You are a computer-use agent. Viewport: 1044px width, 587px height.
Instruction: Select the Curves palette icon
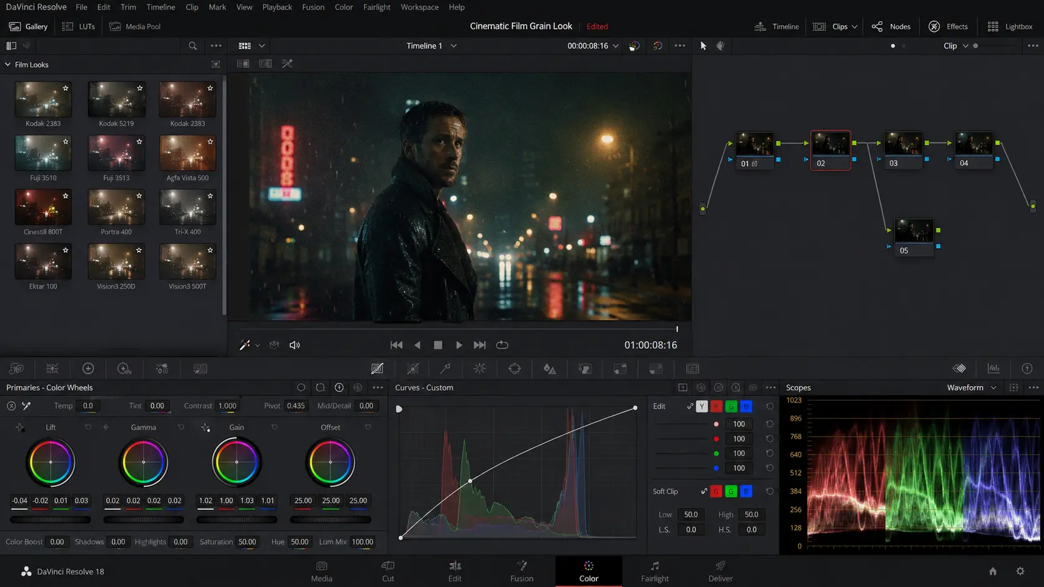(x=377, y=369)
